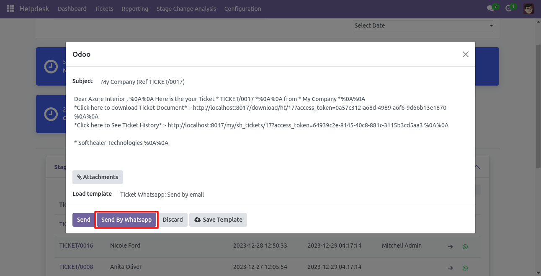This screenshot has height=276, width=541.
Task: Click the Helpdesk app title
Action: click(34, 8)
